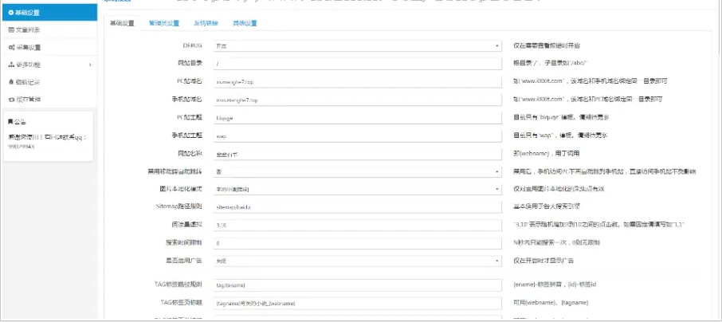Expand the 更多功能 sidebar chevron
722x322 pixels.
point(90,65)
